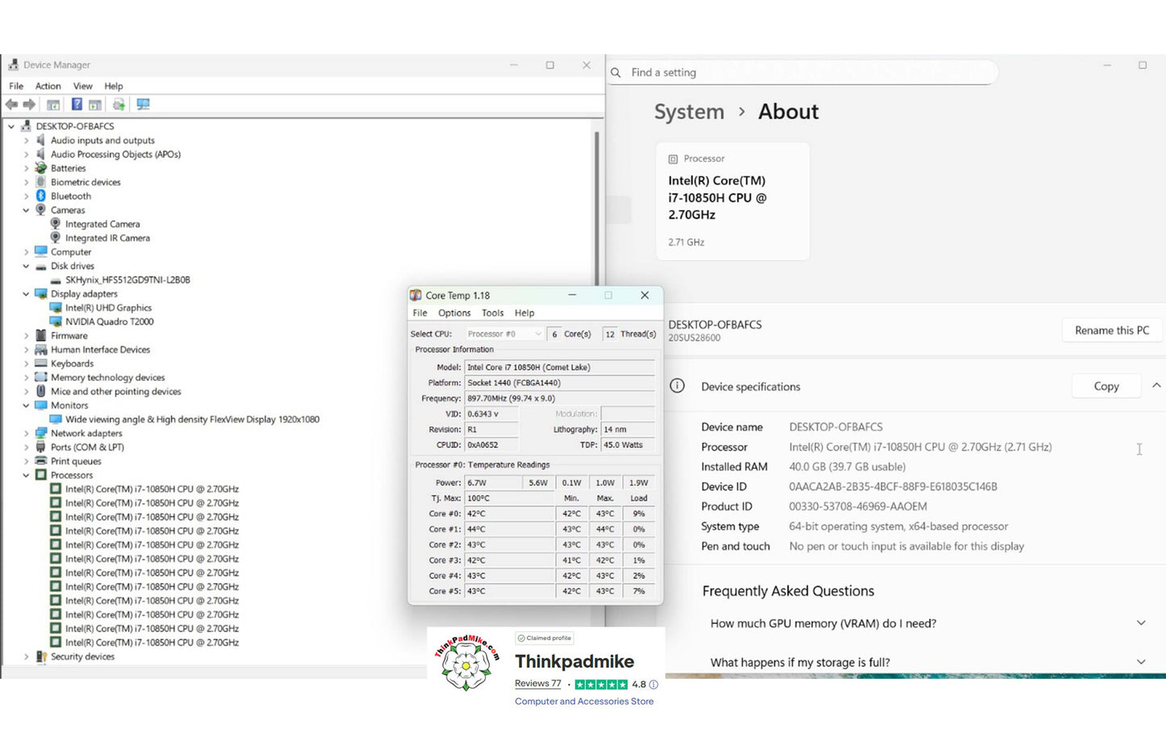The height and width of the screenshot is (733, 1166).
Task: Open the Options menu in Core Temp
Action: coord(454,313)
